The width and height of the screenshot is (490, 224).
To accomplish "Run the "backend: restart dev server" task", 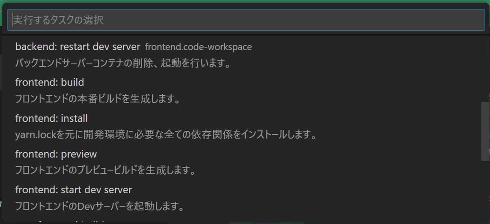I will click(x=78, y=47).
